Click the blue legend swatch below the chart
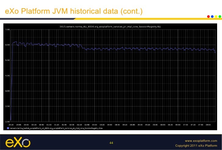Screen dimensions: 222x150 coord(8,128)
